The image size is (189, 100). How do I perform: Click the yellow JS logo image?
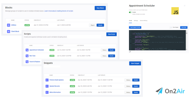pos(175,11)
